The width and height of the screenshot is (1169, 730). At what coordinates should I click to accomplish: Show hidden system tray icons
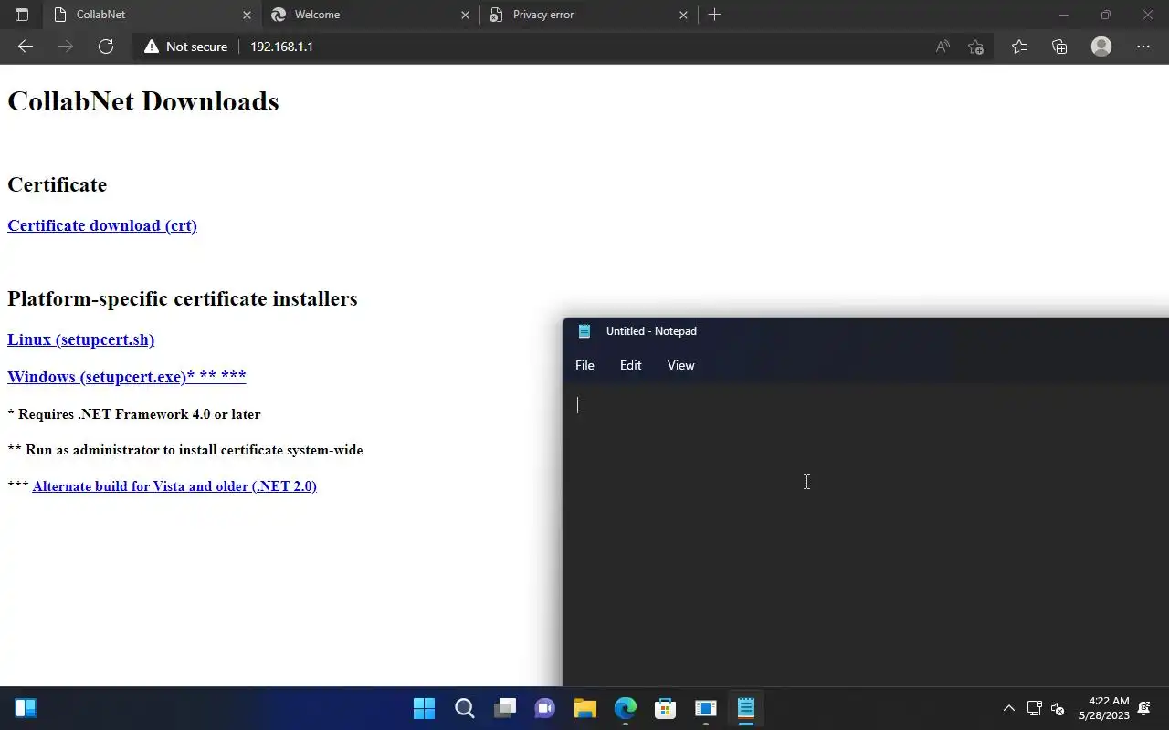click(1008, 708)
